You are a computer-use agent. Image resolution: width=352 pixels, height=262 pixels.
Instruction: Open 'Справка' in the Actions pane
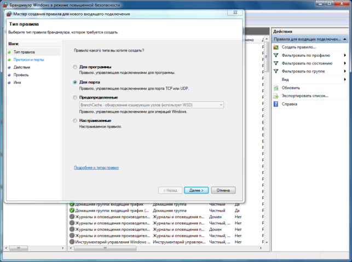coord(290,104)
